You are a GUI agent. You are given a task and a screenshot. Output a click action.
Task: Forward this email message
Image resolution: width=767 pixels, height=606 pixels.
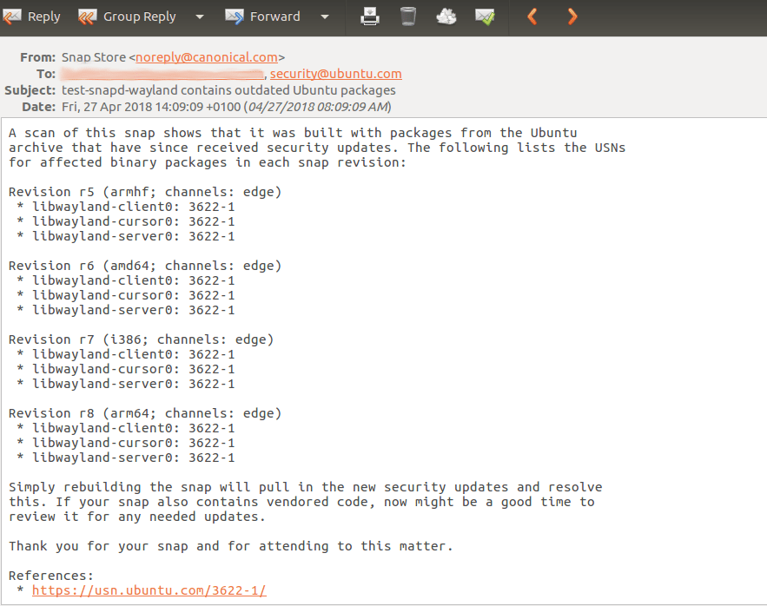pyautogui.click(x=262, y=16)
